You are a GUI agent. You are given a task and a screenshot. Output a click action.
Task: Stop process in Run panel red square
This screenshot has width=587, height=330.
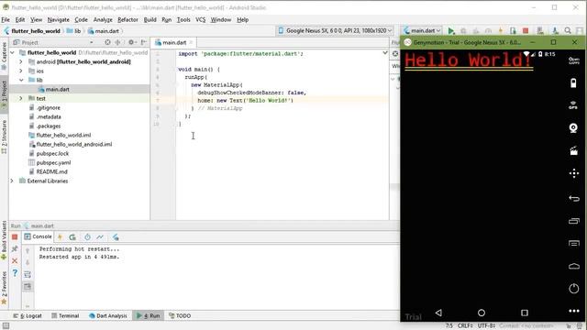(15, 236)
